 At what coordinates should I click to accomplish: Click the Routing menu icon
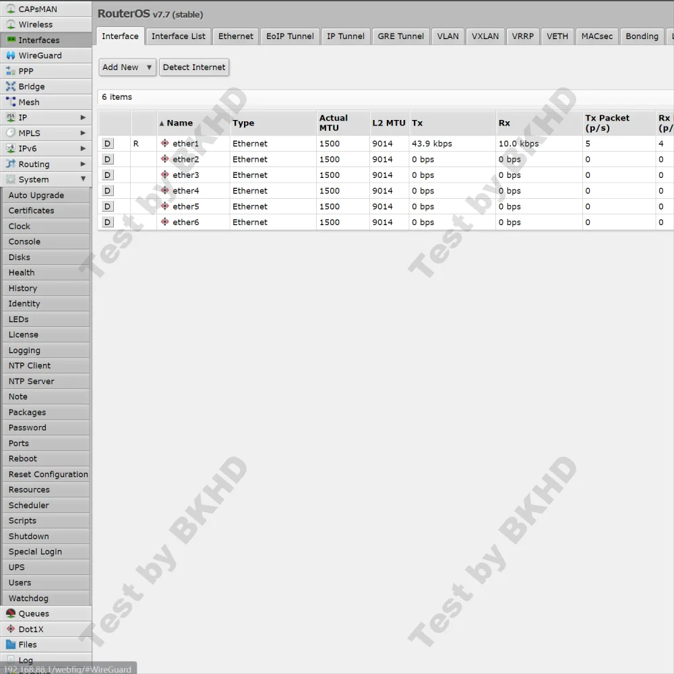11,164
